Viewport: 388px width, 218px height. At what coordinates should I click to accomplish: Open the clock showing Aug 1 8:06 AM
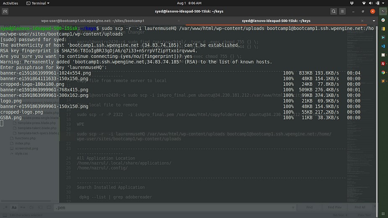[x=194, y=3]
